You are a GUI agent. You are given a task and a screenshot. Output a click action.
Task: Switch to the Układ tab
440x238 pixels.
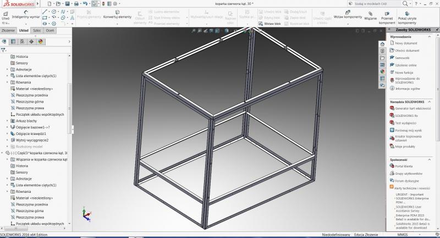pos(24,31)
